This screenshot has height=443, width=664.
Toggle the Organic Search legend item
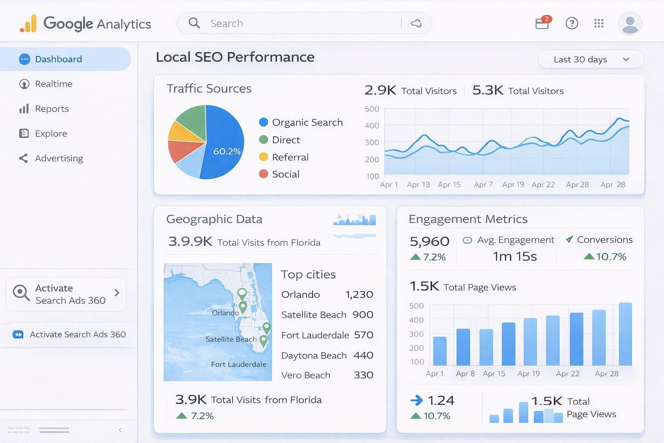click(301, 122)
